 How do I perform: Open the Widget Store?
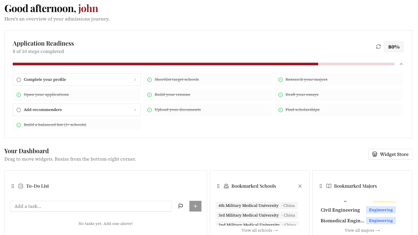coord(390,154)
